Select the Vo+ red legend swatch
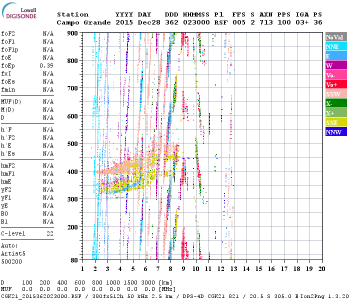This screenshot has height=300, width=350. 336,84
